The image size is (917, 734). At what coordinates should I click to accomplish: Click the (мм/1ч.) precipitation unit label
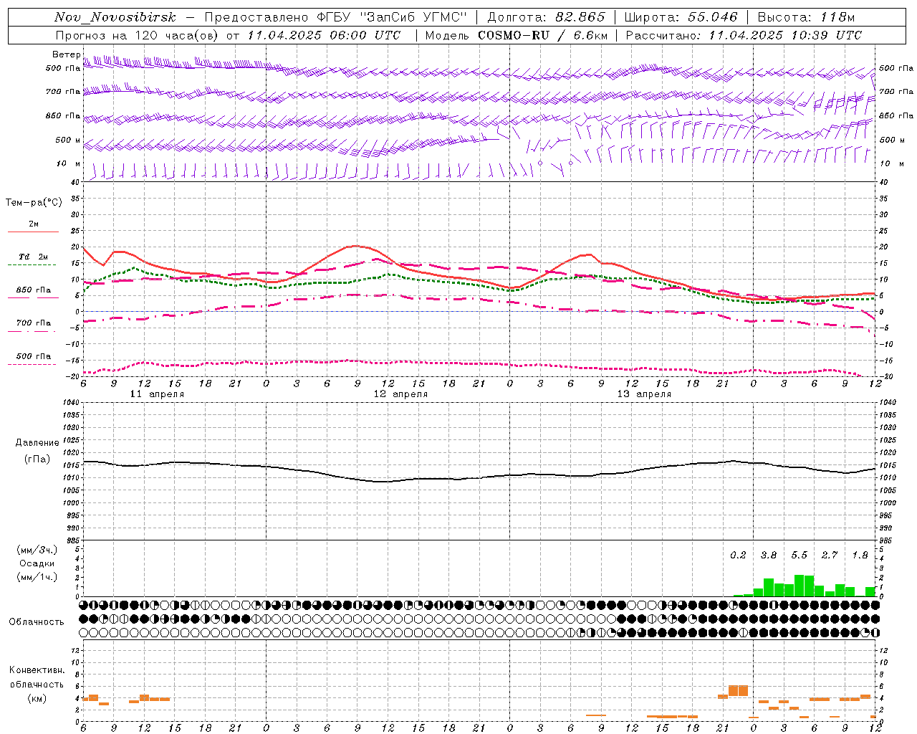[37, 577]
